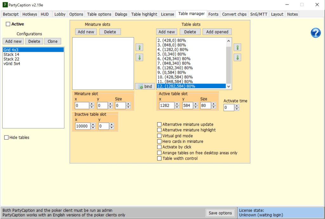Click the PartyCaption app icon in title bar
The width and height of the screenshot is (325, 219).
pyautogui.click(x=5, y=4)
